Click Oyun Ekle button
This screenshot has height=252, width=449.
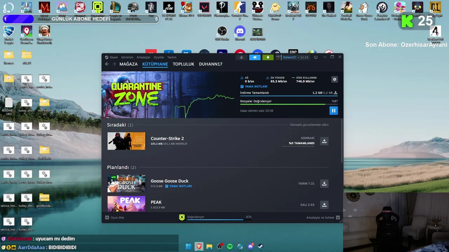[115, 217]
